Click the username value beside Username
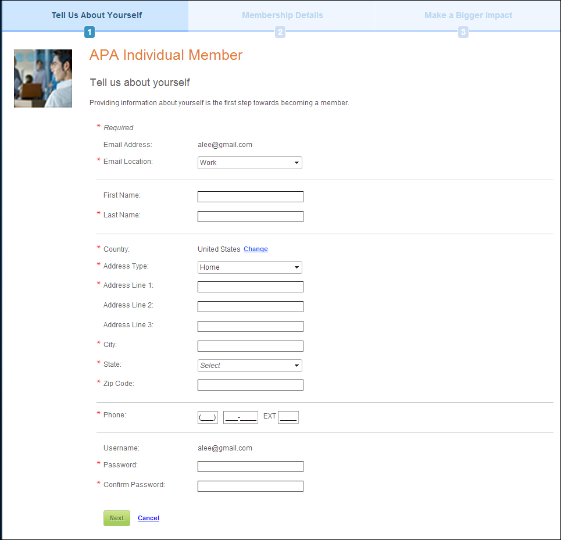Image resolution: width=561 pixels, height=540 pixels. [x=225, y=448]
